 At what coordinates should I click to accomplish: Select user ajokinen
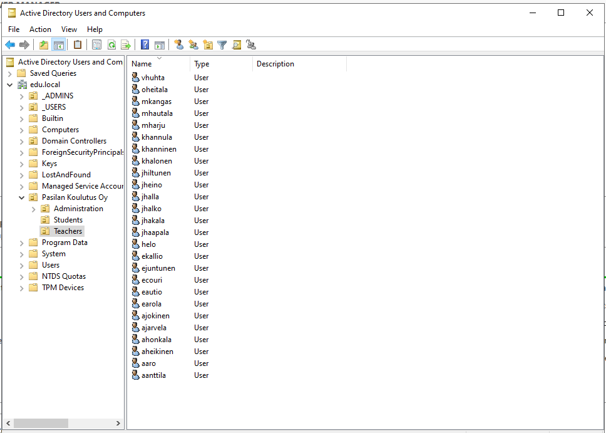click(x=155, y=315)
